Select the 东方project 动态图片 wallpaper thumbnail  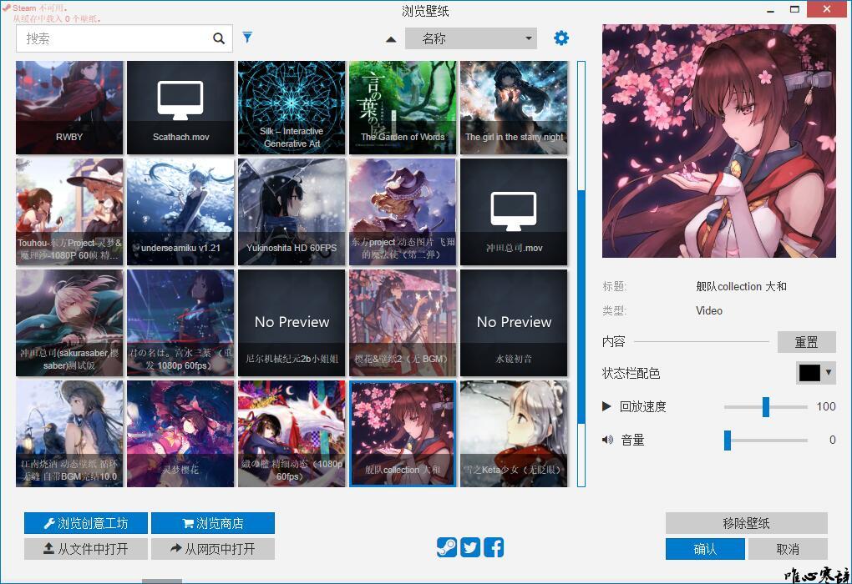click(403, 212)
